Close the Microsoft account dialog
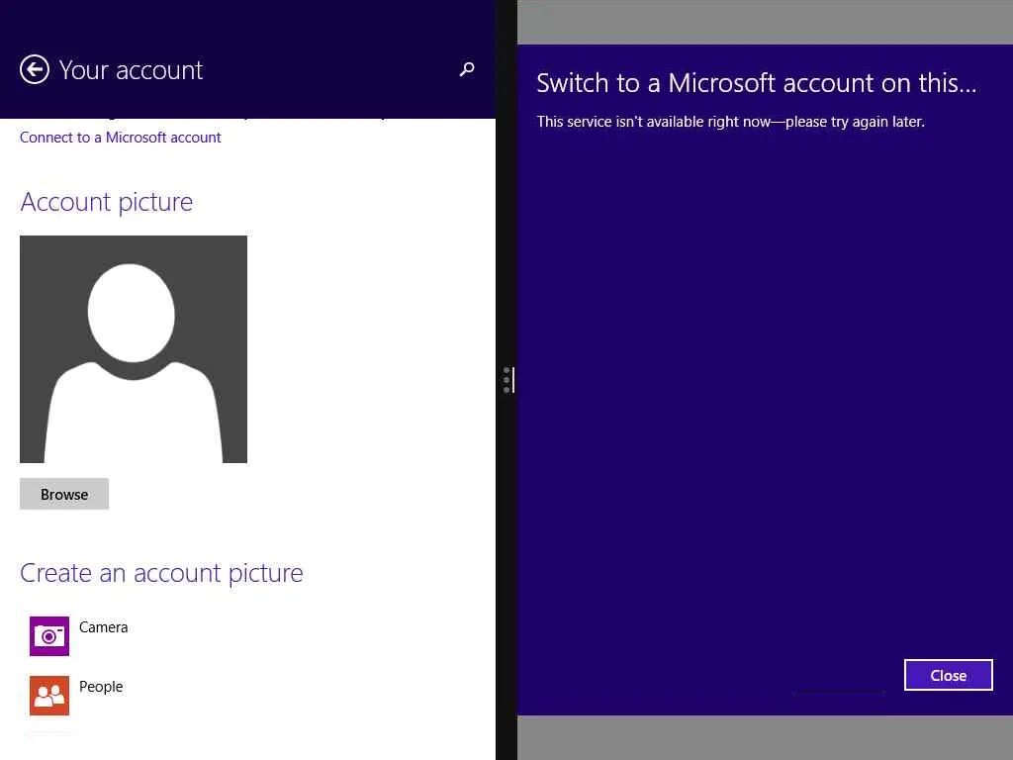 (x=948, y=675)
